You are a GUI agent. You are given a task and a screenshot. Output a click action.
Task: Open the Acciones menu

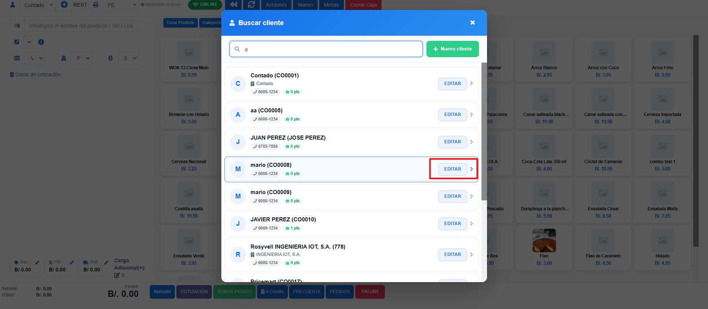click(x=276, y=5)
